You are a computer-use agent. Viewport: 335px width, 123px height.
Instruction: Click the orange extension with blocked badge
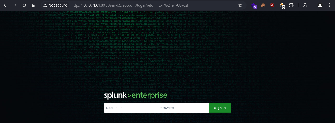(x=282, y=6)
